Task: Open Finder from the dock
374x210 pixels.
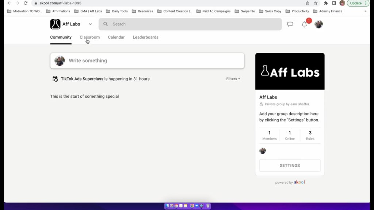Action: pyautogui.click(x=167, y=206)
